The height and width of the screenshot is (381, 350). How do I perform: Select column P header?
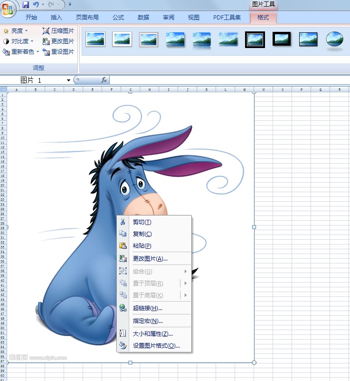coord(302,89)
